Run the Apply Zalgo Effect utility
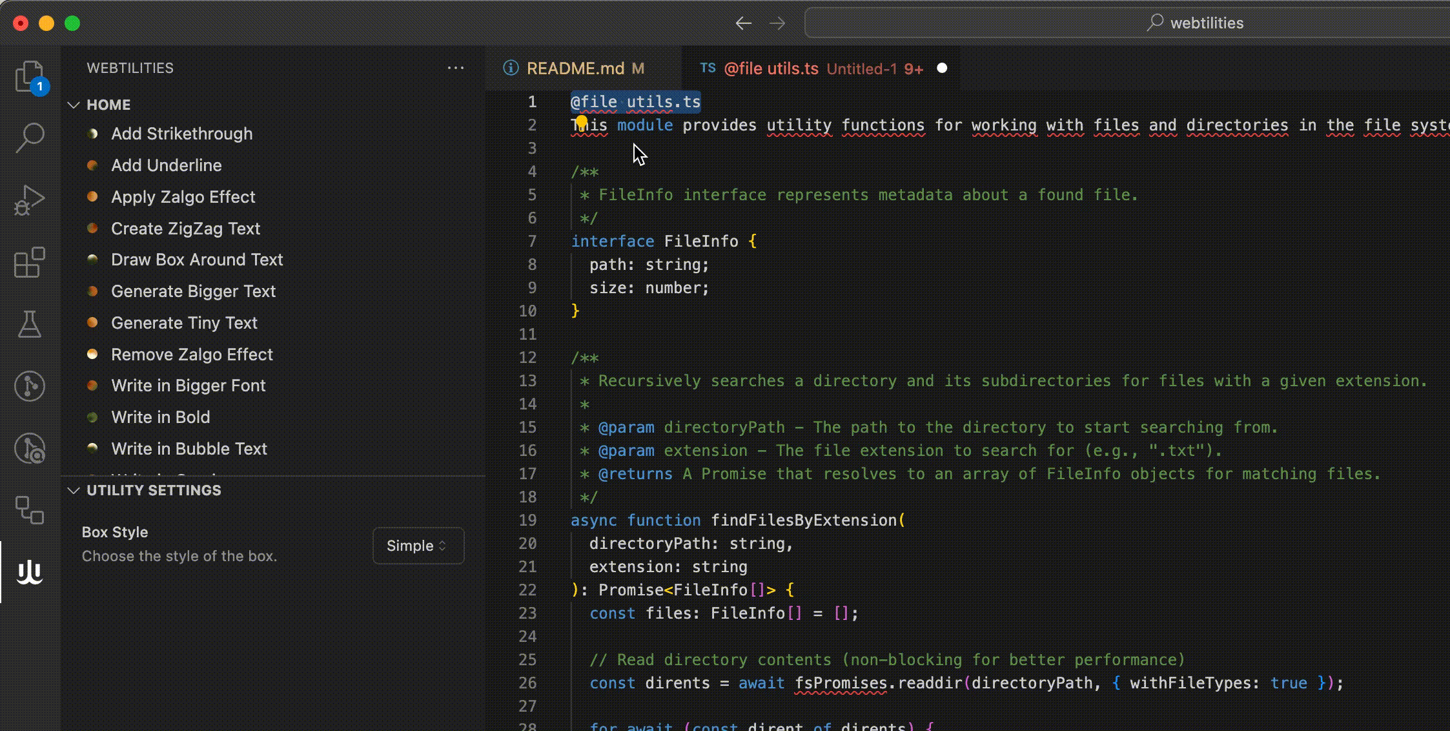 pos(183,197)
